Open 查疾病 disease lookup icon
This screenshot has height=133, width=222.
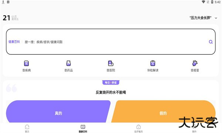pyautogui.click(x=27, y=63)
